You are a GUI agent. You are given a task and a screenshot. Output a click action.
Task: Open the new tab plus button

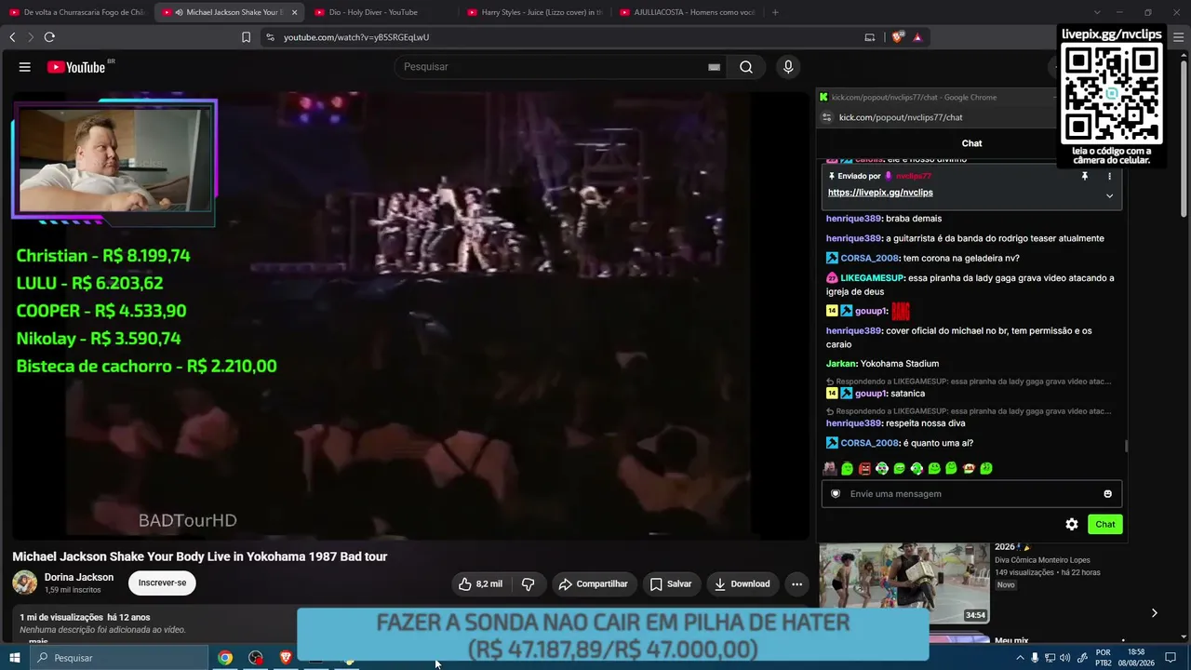point(775,12)
